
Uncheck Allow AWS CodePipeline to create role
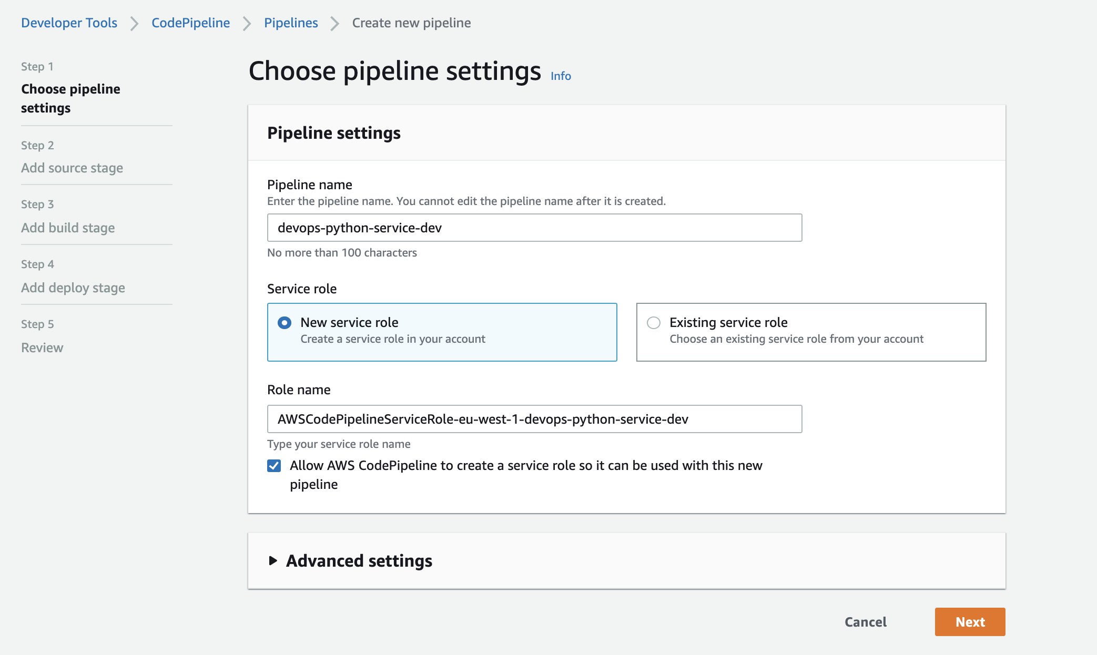pyautogui.click(x=274, y=466)
